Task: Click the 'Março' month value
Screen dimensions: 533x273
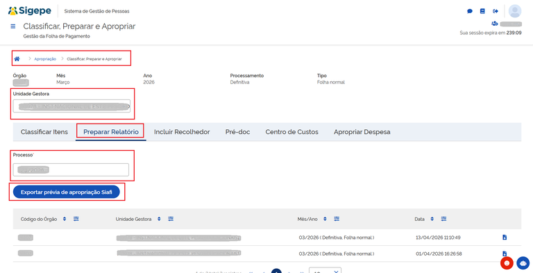Action: point(63,82)
